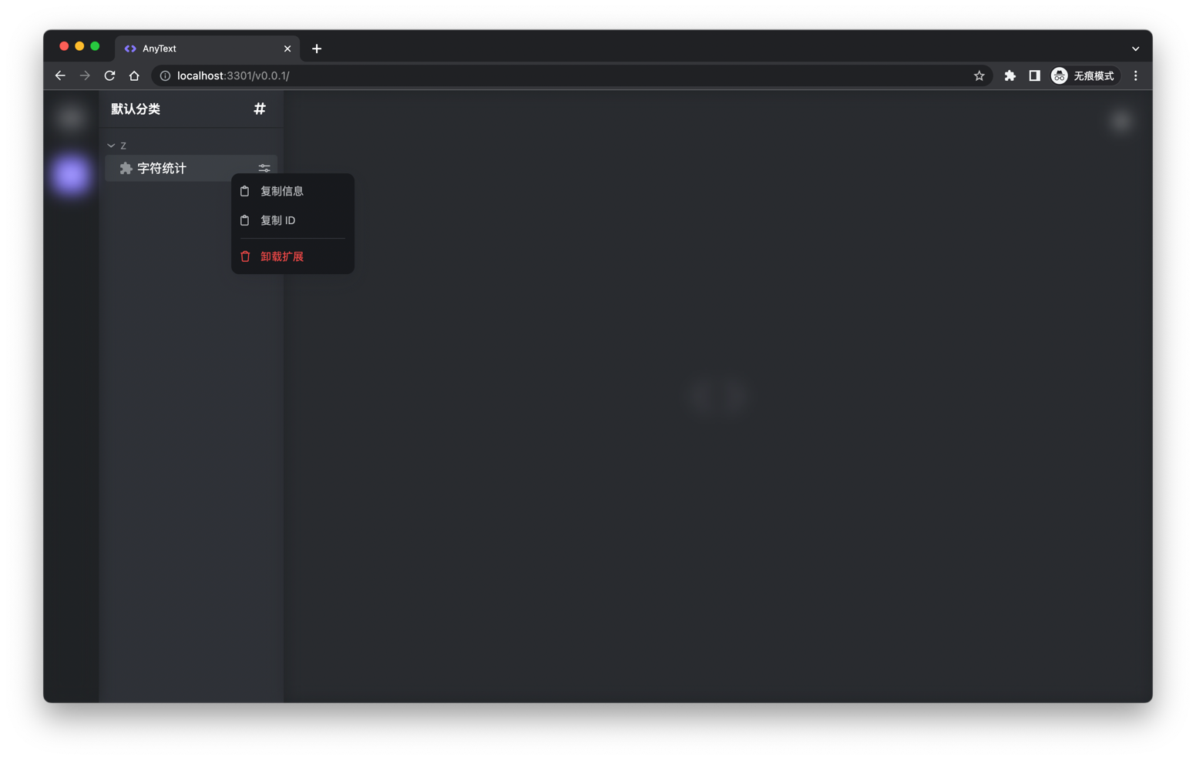Bookmark this page with the star

pos(979,75)
